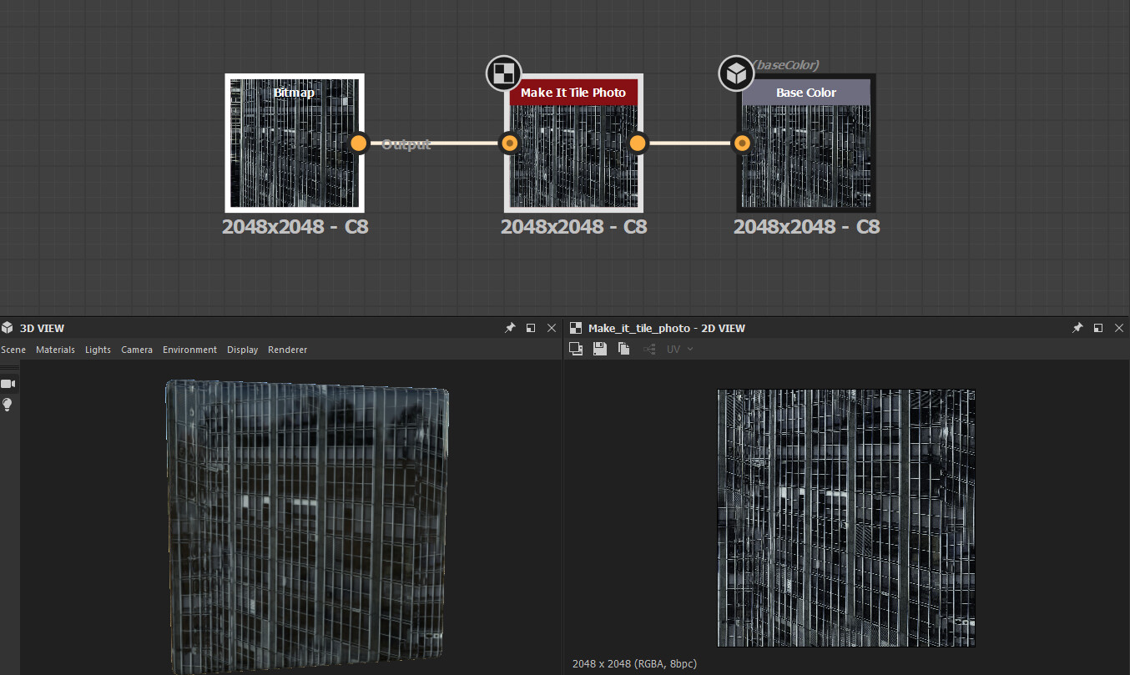Open the 2D view image in new window
Screen dimensions: 1130x675
pos(576,349)
